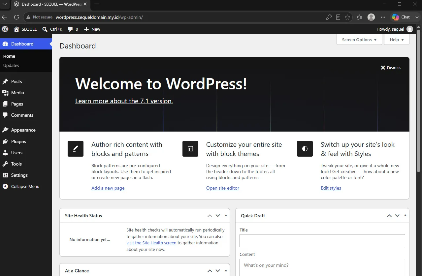
Task: Open the Pages menu
Action: click(x=26, y=104)
